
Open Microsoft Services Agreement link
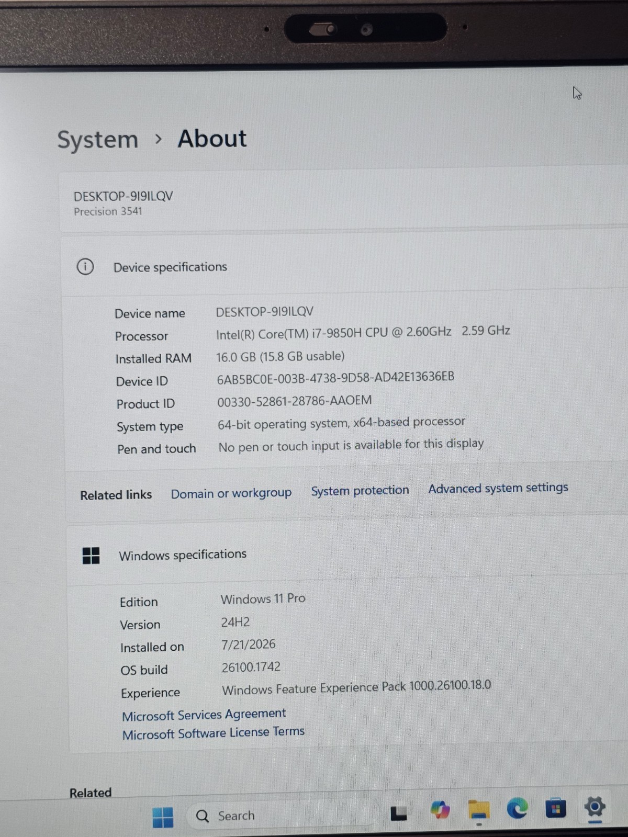(x=204, y=715)
